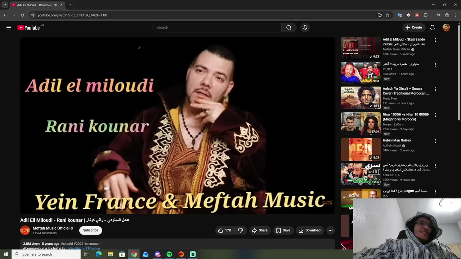Open YouTube notifications bell
This screenshot has width=461, height=259.
(433, 28)
